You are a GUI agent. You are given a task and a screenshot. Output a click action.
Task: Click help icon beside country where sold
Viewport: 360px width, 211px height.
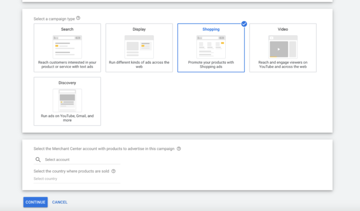click(114, 171)
